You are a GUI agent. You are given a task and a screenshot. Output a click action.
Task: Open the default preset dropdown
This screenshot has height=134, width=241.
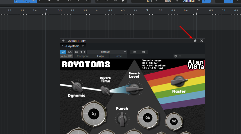[107, 52]
